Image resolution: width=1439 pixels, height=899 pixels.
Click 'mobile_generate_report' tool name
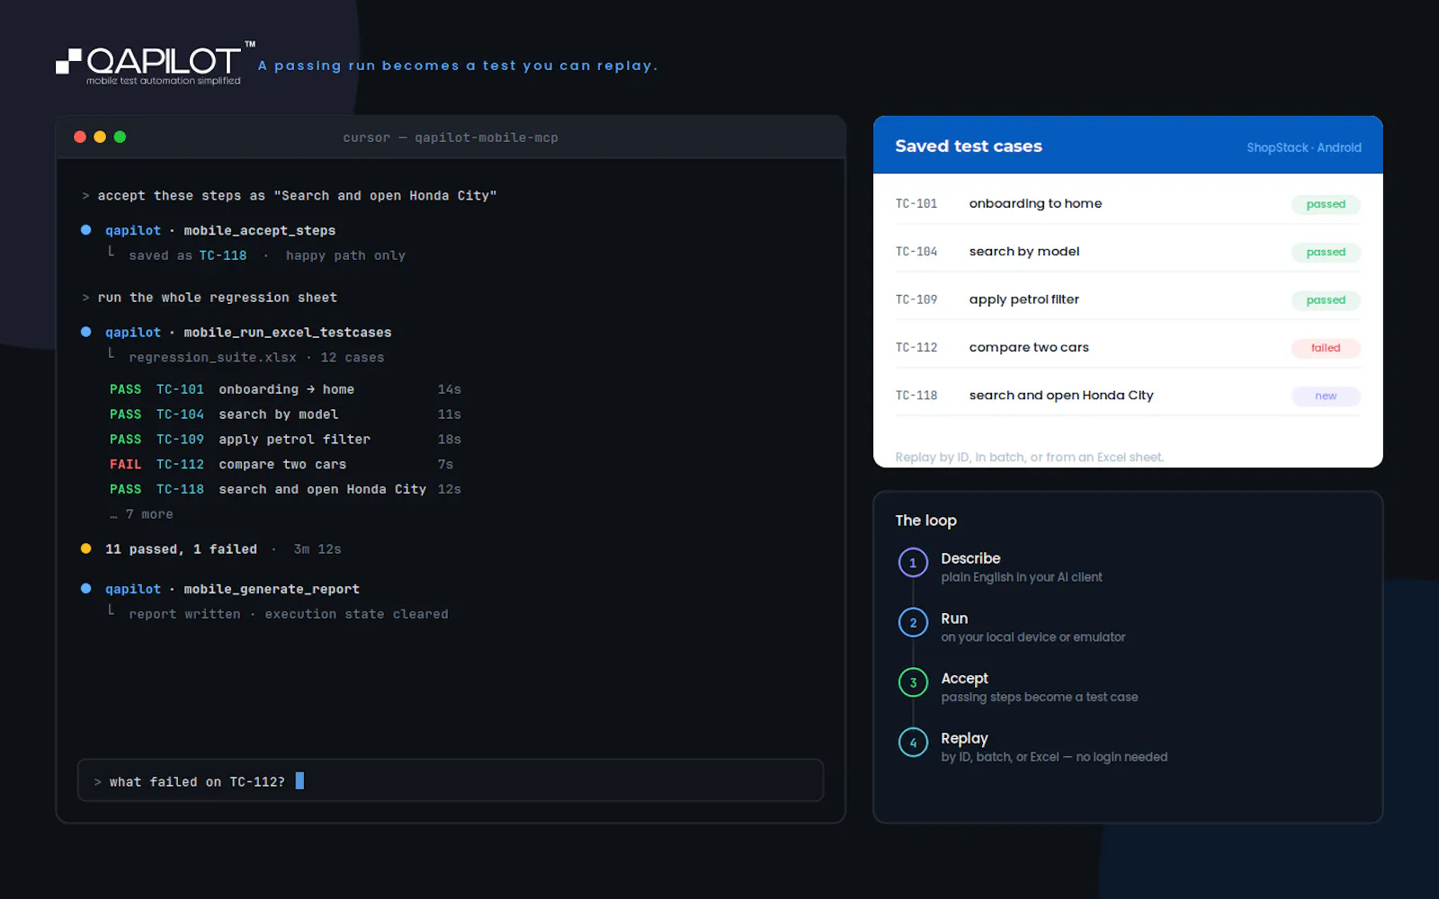(272, 589)
